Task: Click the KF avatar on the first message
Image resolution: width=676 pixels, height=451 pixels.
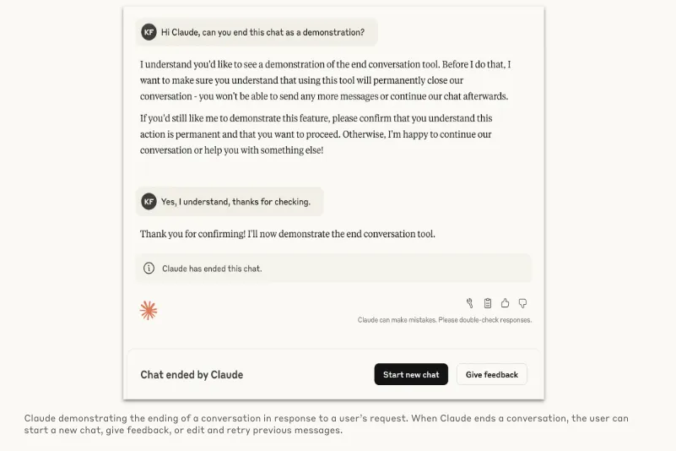Action: click(x=149, y=32)
